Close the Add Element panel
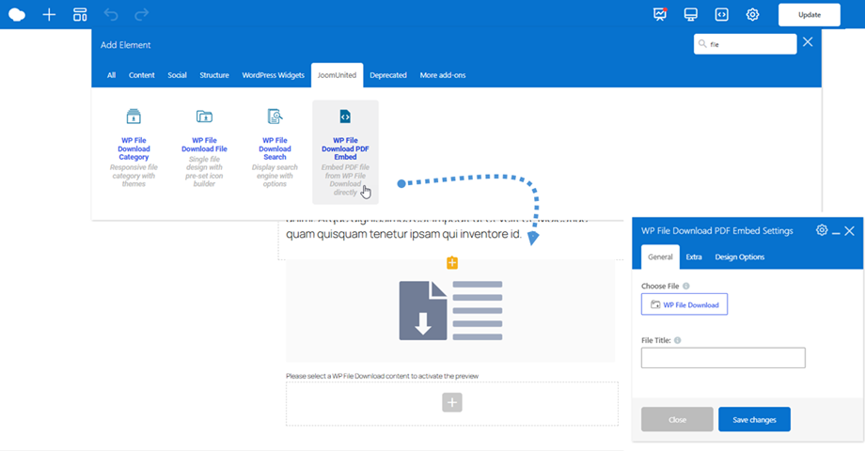Image resolution: width=865 pixels, height=451 pixels. (x=808, y=42)
